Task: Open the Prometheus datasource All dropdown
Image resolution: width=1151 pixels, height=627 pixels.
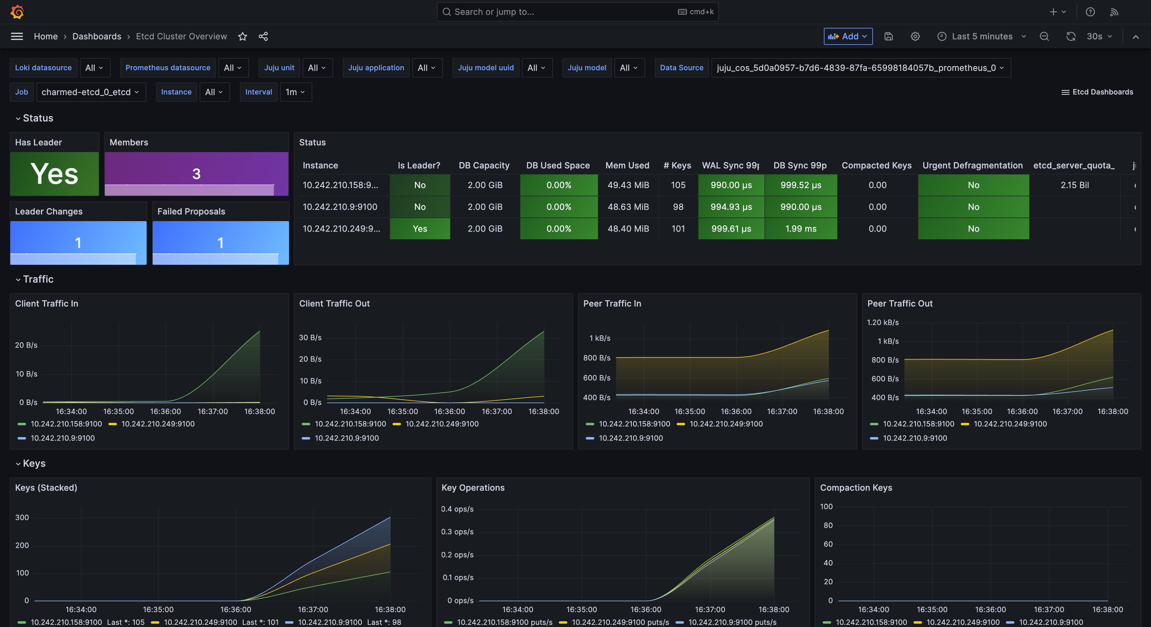Action: click(x=233, y=68)
